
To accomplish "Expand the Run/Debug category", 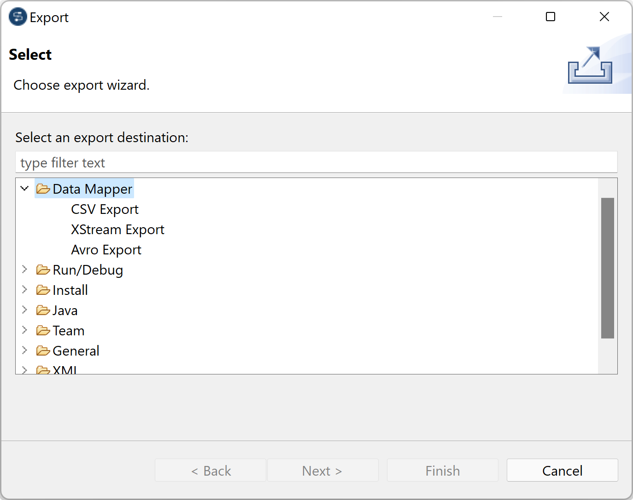I will click(x=25, y=270).
